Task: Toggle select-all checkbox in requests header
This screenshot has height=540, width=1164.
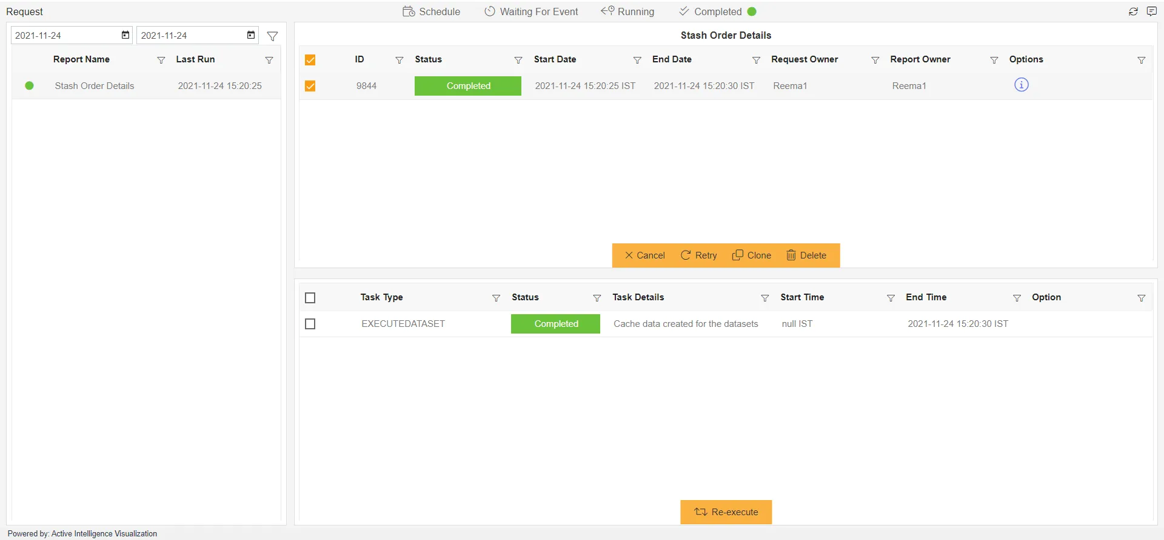Action: click(310, 60)
